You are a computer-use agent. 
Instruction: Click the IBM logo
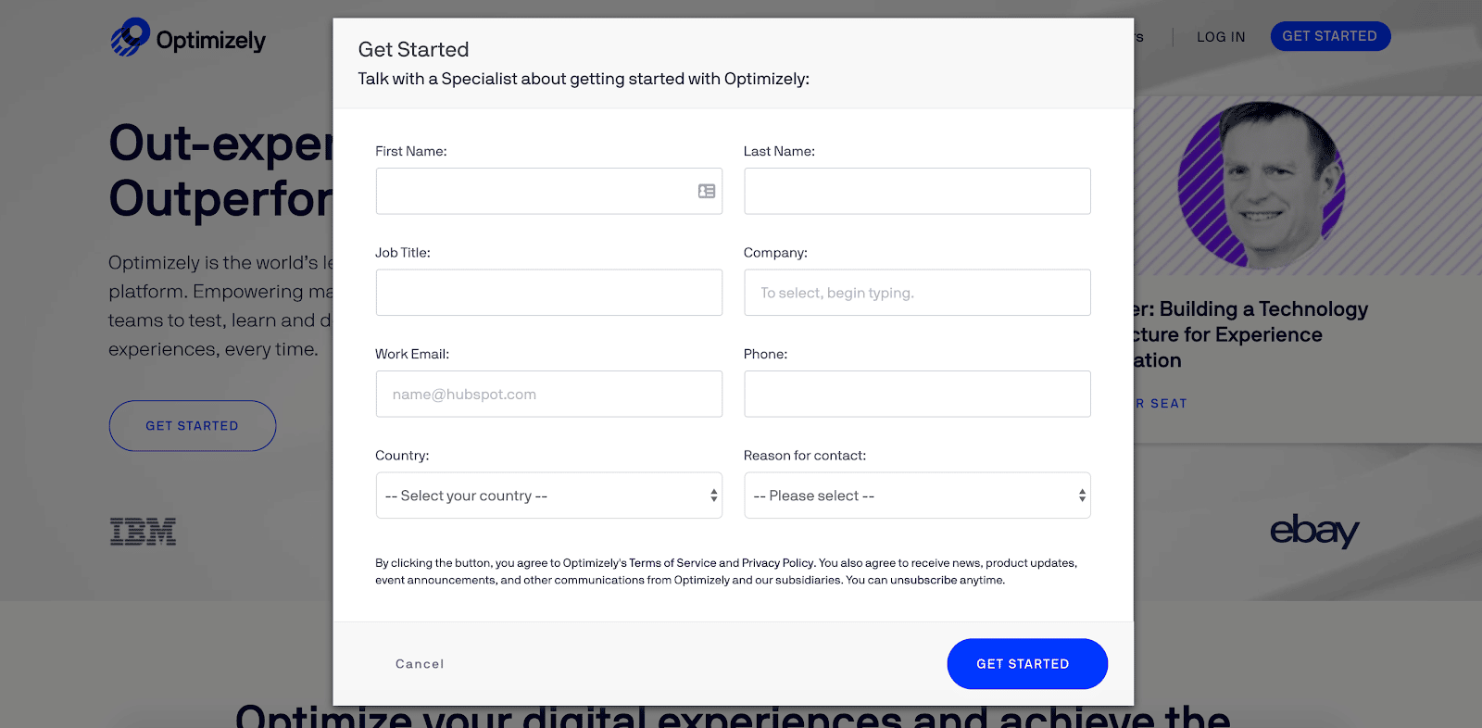coord(143,531)
